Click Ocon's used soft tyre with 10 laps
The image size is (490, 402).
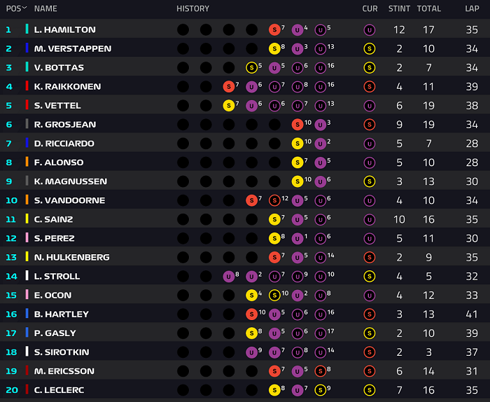[x=274, y=296]
